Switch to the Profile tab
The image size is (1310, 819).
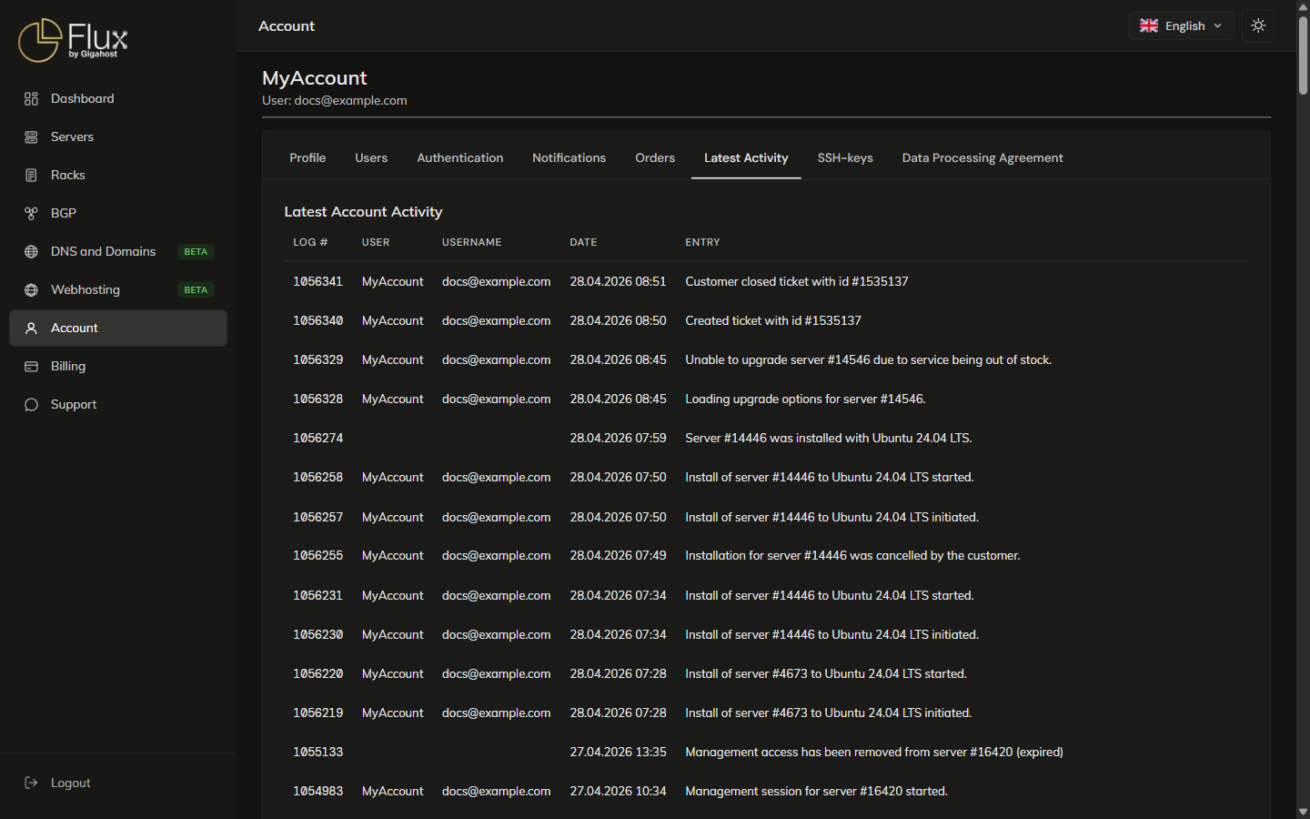307,157
